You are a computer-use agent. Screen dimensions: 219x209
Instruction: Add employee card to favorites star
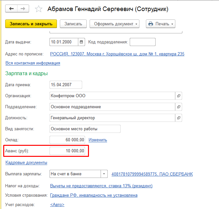pyautogui.click(x=38, y=9)
